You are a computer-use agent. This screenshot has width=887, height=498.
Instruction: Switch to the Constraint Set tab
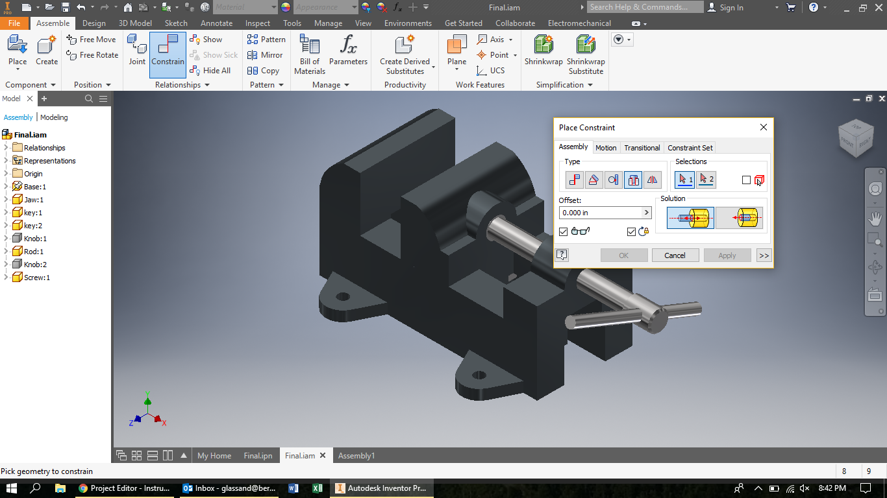pos(690,148)
